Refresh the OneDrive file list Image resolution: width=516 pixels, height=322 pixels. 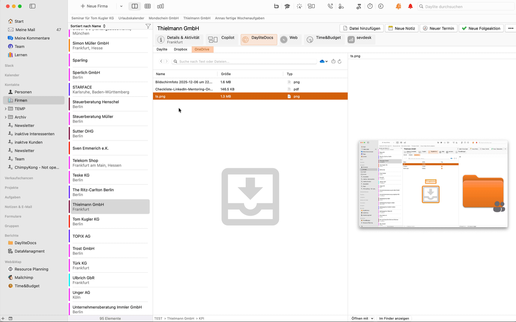click(340, 61)
